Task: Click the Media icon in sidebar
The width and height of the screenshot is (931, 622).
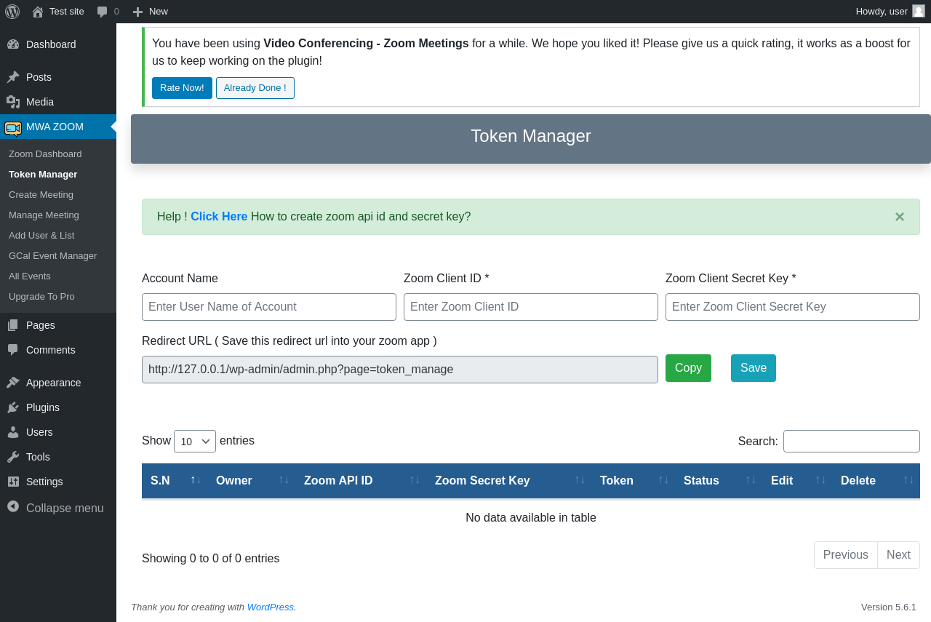Action: [x=13, y=102]
